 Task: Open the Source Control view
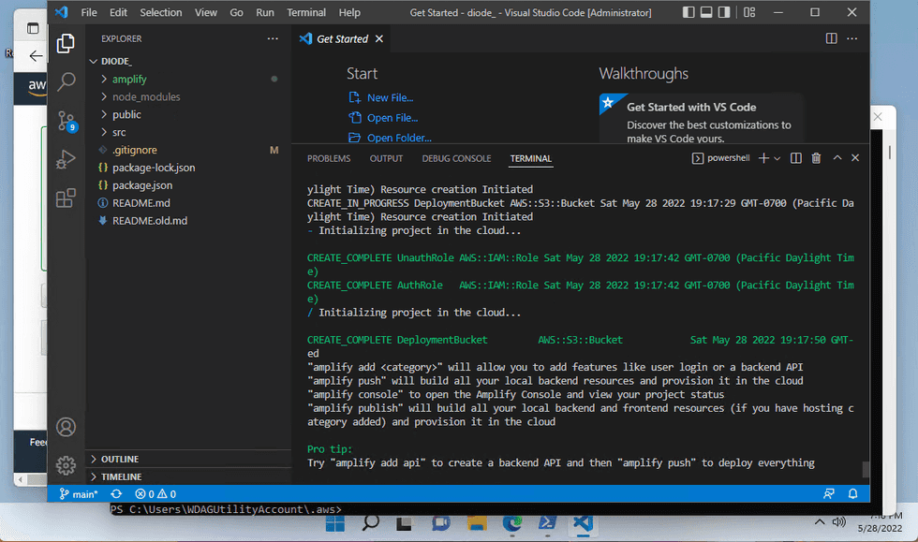pos(66,120)
